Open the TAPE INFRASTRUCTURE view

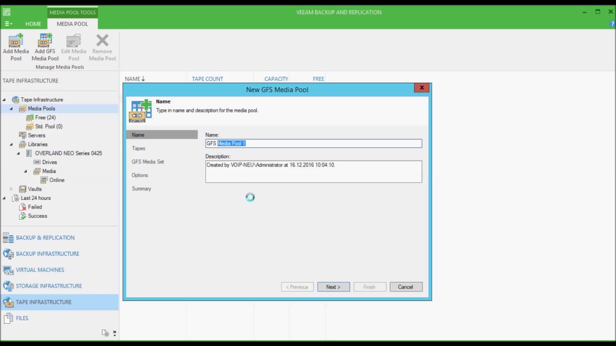tap(60, 302)
